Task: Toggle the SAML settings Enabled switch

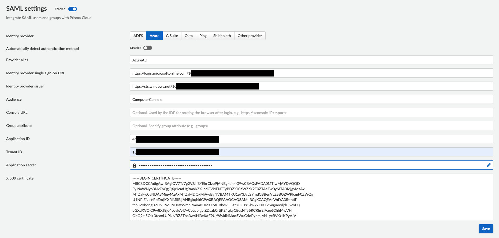Action: coord(73,9)
